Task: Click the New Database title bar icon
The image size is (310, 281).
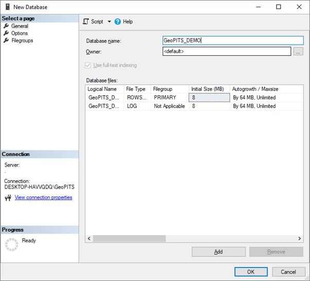Action: coord(8,7)
